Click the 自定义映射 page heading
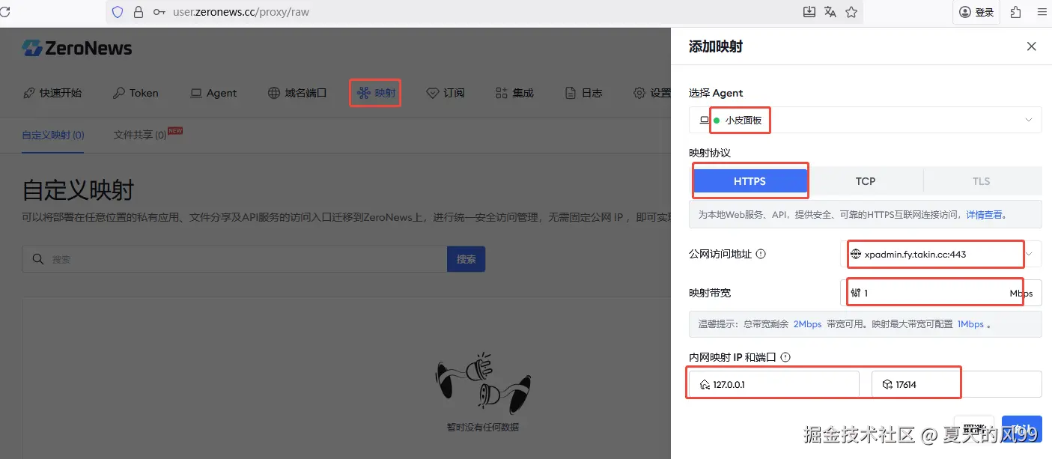Viewport: 1052px width, 459px height. pos(78,189)
